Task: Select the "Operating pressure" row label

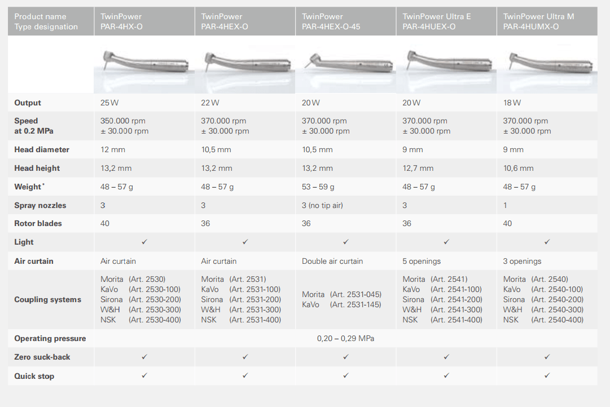Action: (50, 339)
